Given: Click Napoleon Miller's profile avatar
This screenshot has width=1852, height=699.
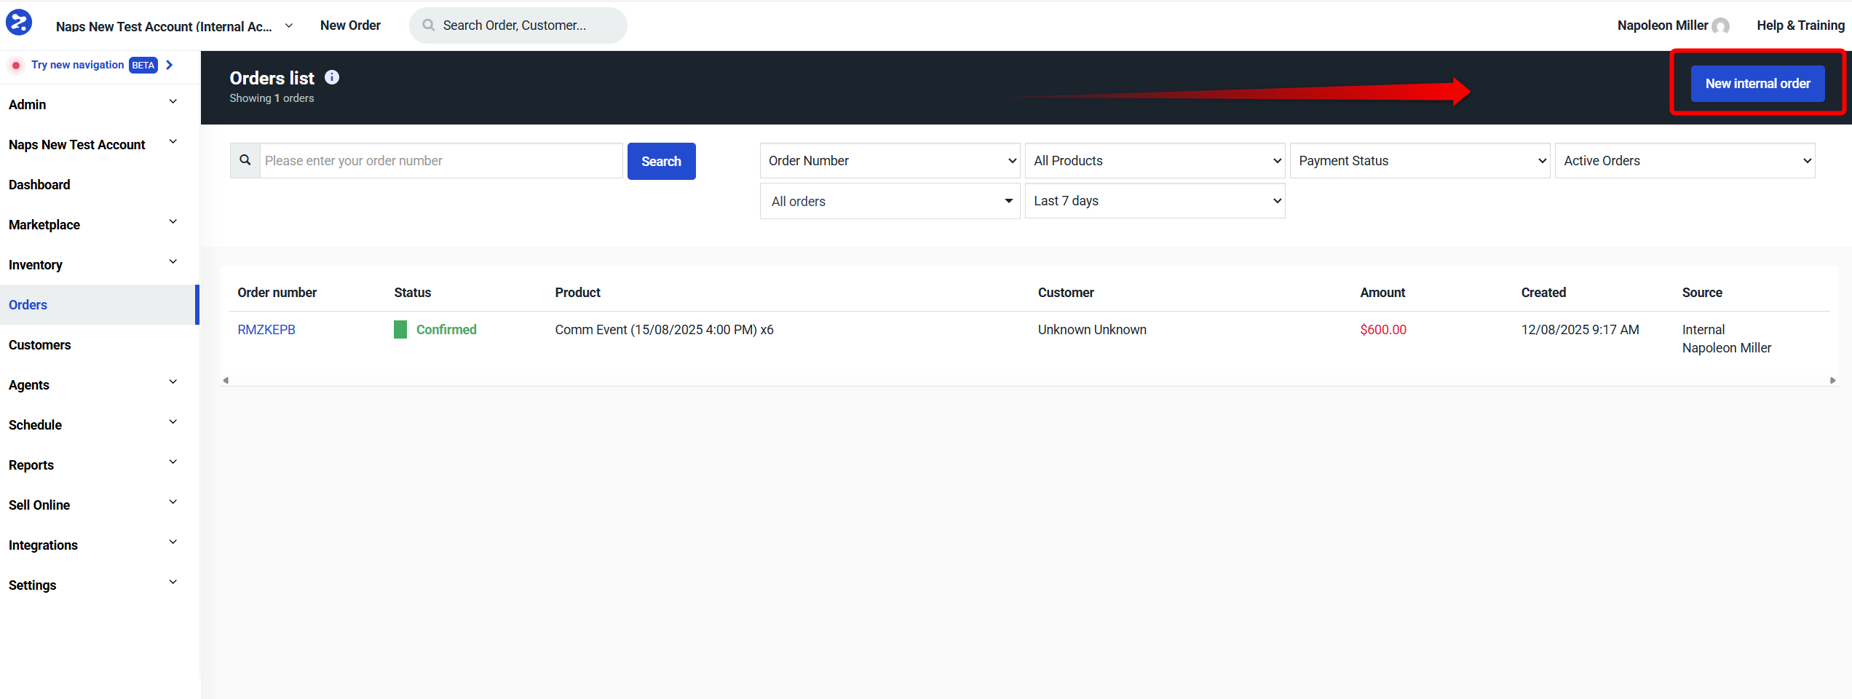Looking at the screenshot, I should pyautogui.click(x=1720, y=25).
